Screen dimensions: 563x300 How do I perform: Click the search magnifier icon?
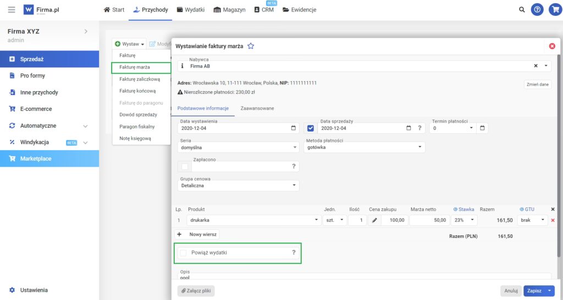(x=522, y=9)
